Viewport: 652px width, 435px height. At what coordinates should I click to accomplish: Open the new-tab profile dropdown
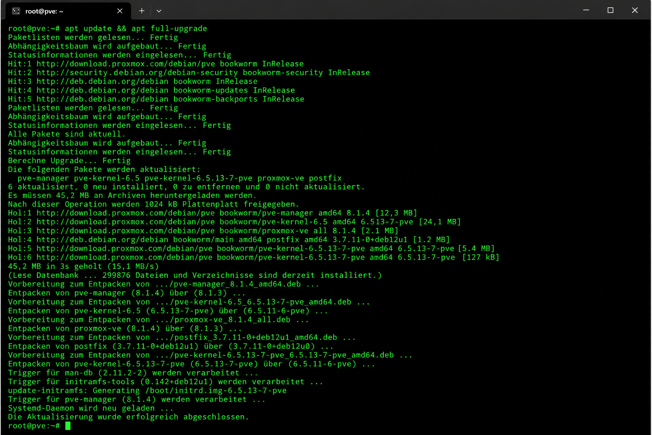[x=159, y=11]
